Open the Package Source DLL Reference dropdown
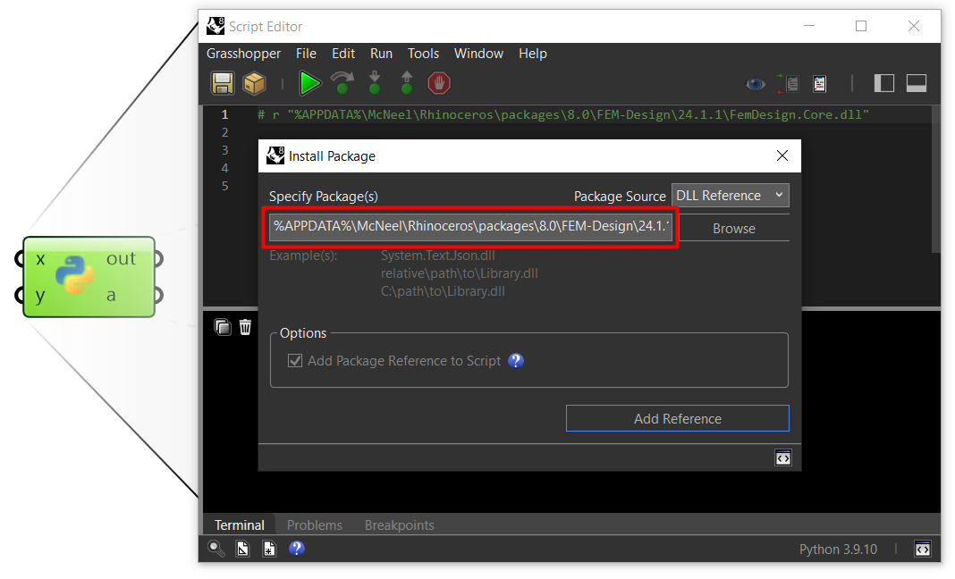 click(x=731, y=196)
